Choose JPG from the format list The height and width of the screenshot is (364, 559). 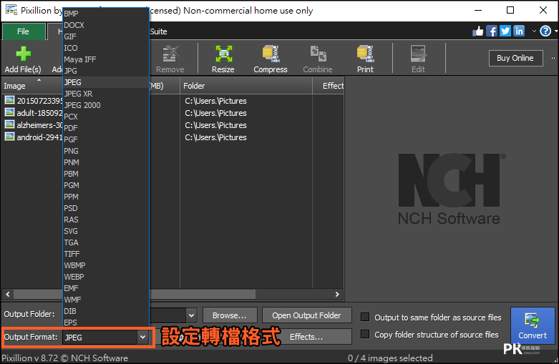click(x=106, y=71)
